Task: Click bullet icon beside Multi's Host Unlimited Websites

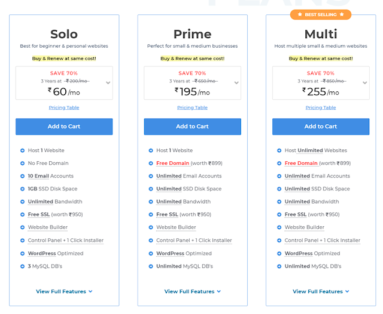Action: tap(279, 150)
